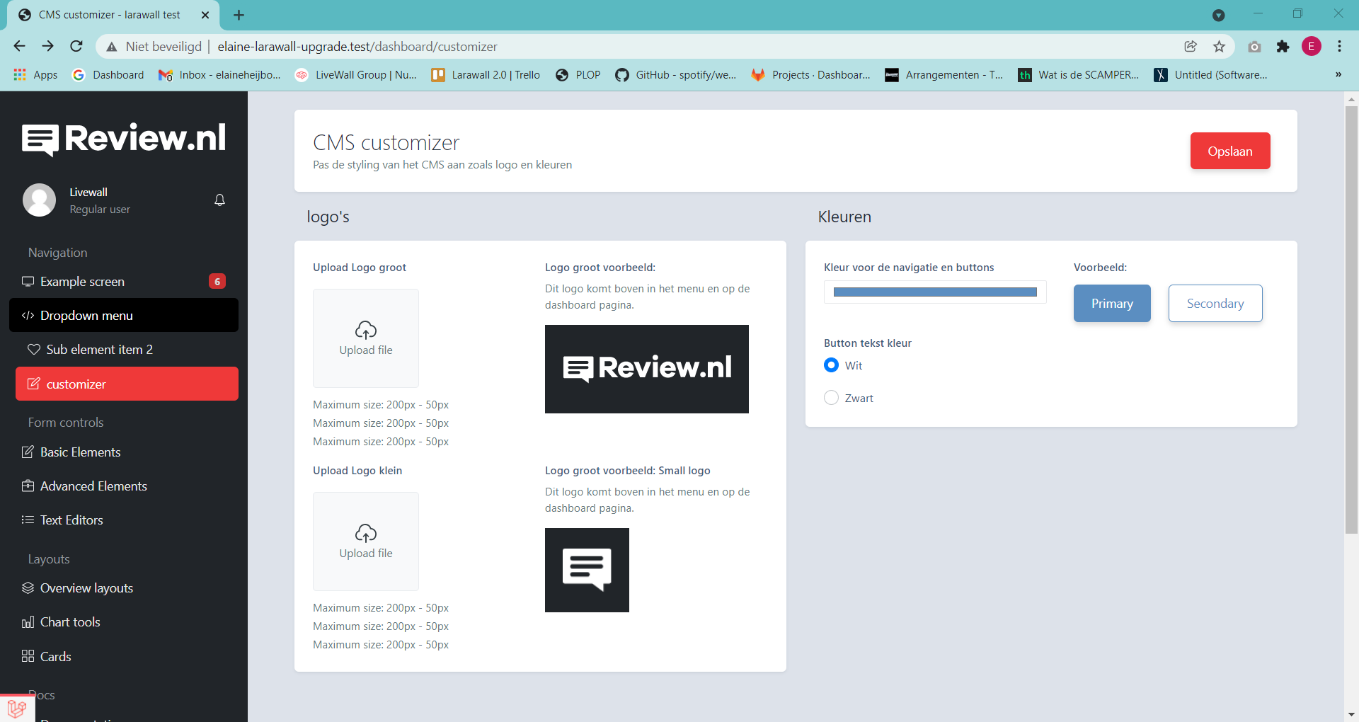This screenshot has width=1359, height=722.
Task: Open the Arrangementen bookmark
Action: 944,74
